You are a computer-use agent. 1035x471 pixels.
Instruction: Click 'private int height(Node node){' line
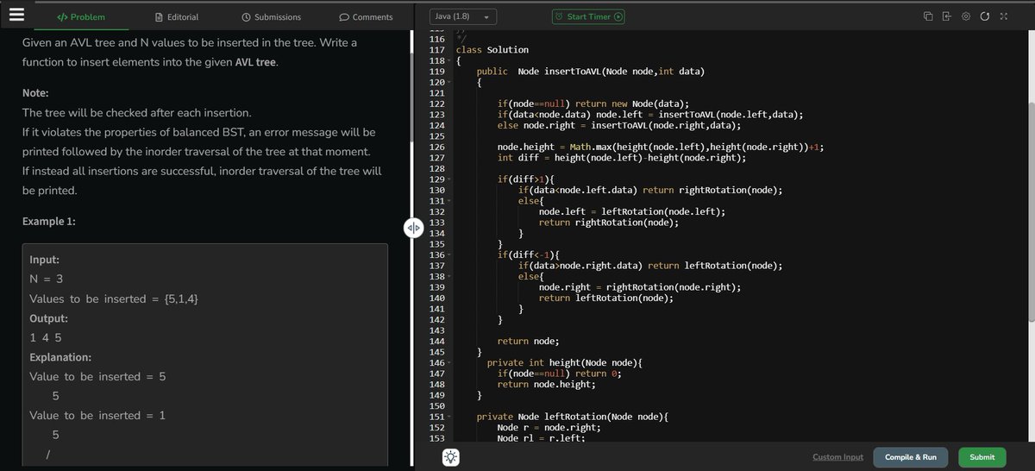565,363
